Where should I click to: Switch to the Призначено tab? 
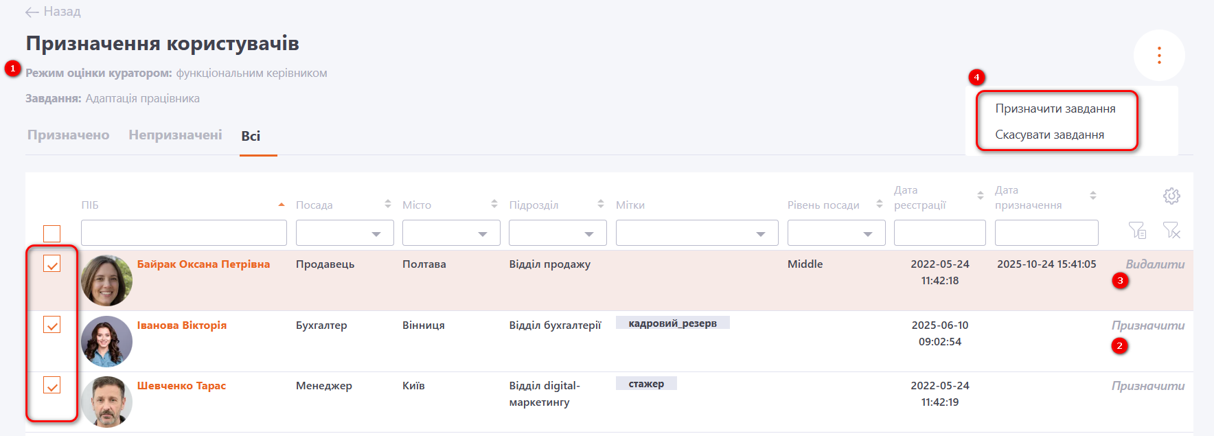(68, 135)
